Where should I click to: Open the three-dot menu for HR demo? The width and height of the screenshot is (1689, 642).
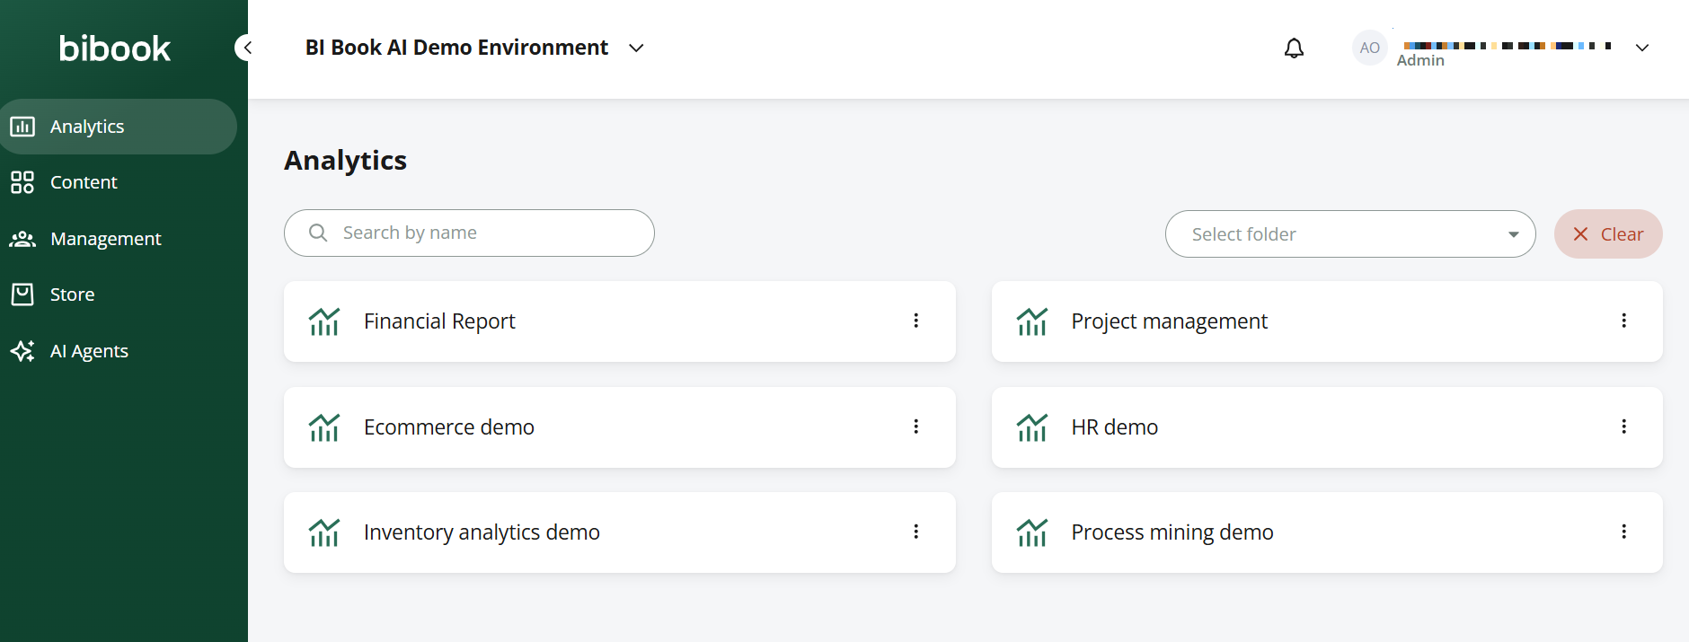click(x=1623, y=427)
